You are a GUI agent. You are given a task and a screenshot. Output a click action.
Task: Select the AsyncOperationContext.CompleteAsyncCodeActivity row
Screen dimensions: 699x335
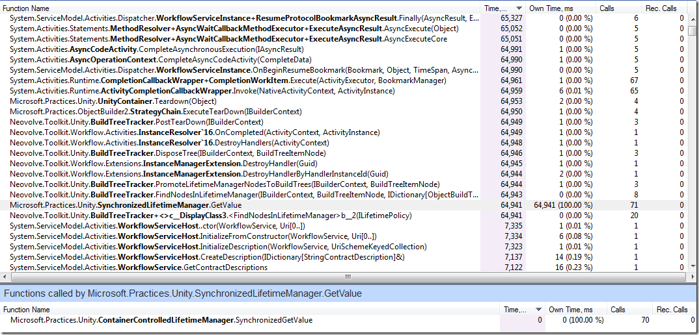tap(343, 60)
